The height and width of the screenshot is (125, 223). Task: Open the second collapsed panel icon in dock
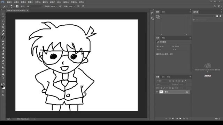[152, 18]
